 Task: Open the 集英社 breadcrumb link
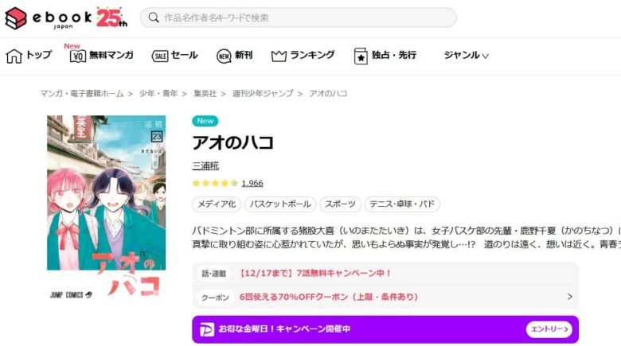tap(205, 93)
